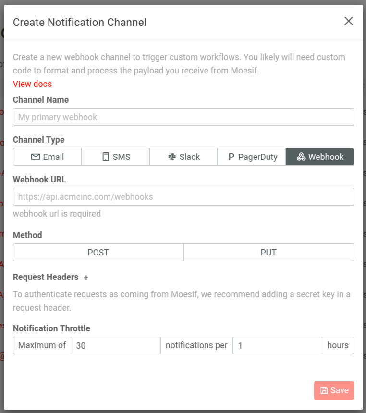Image resolution: width=366 pixels, height=413 pixels.
Task: Close the dialog via the X icon
Action: [348, 21]
